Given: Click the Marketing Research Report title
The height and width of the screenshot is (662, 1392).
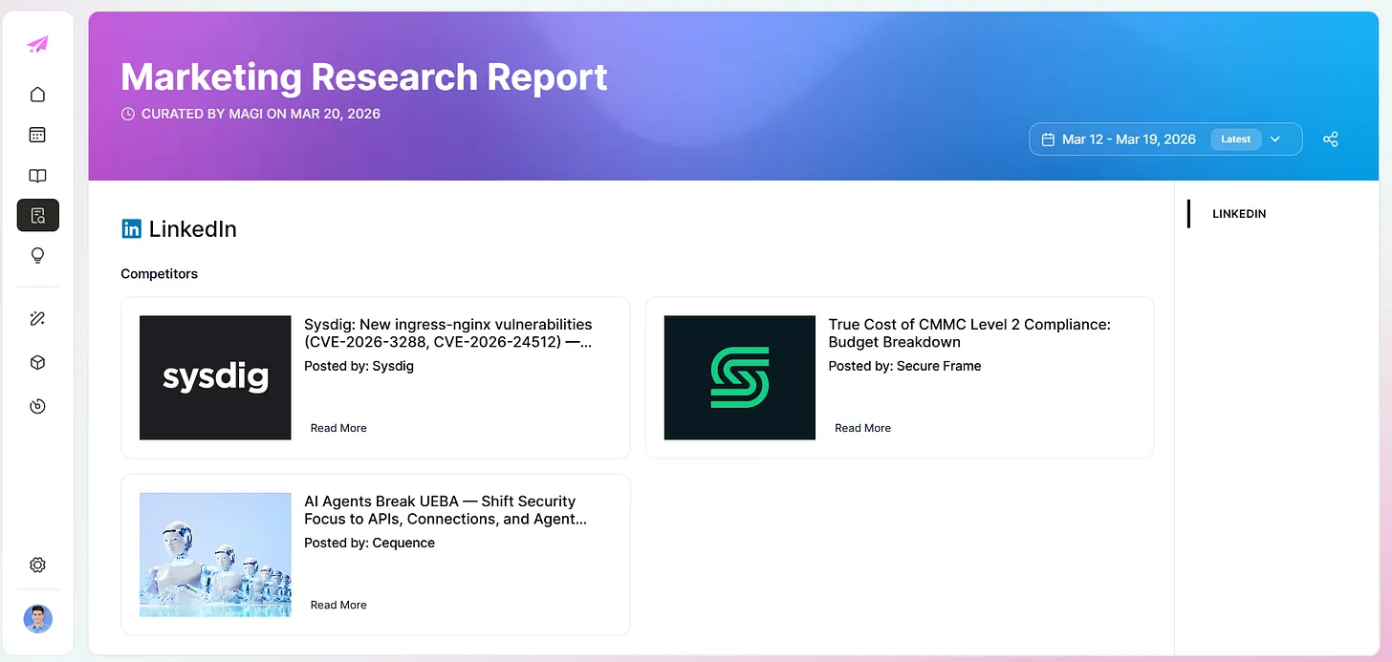Looking at the screenshot, I should pos(364,76).
